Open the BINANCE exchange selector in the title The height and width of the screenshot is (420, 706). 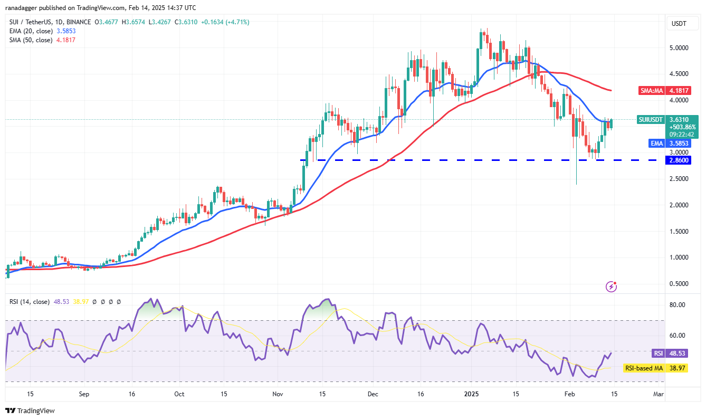tap(78, 23)
